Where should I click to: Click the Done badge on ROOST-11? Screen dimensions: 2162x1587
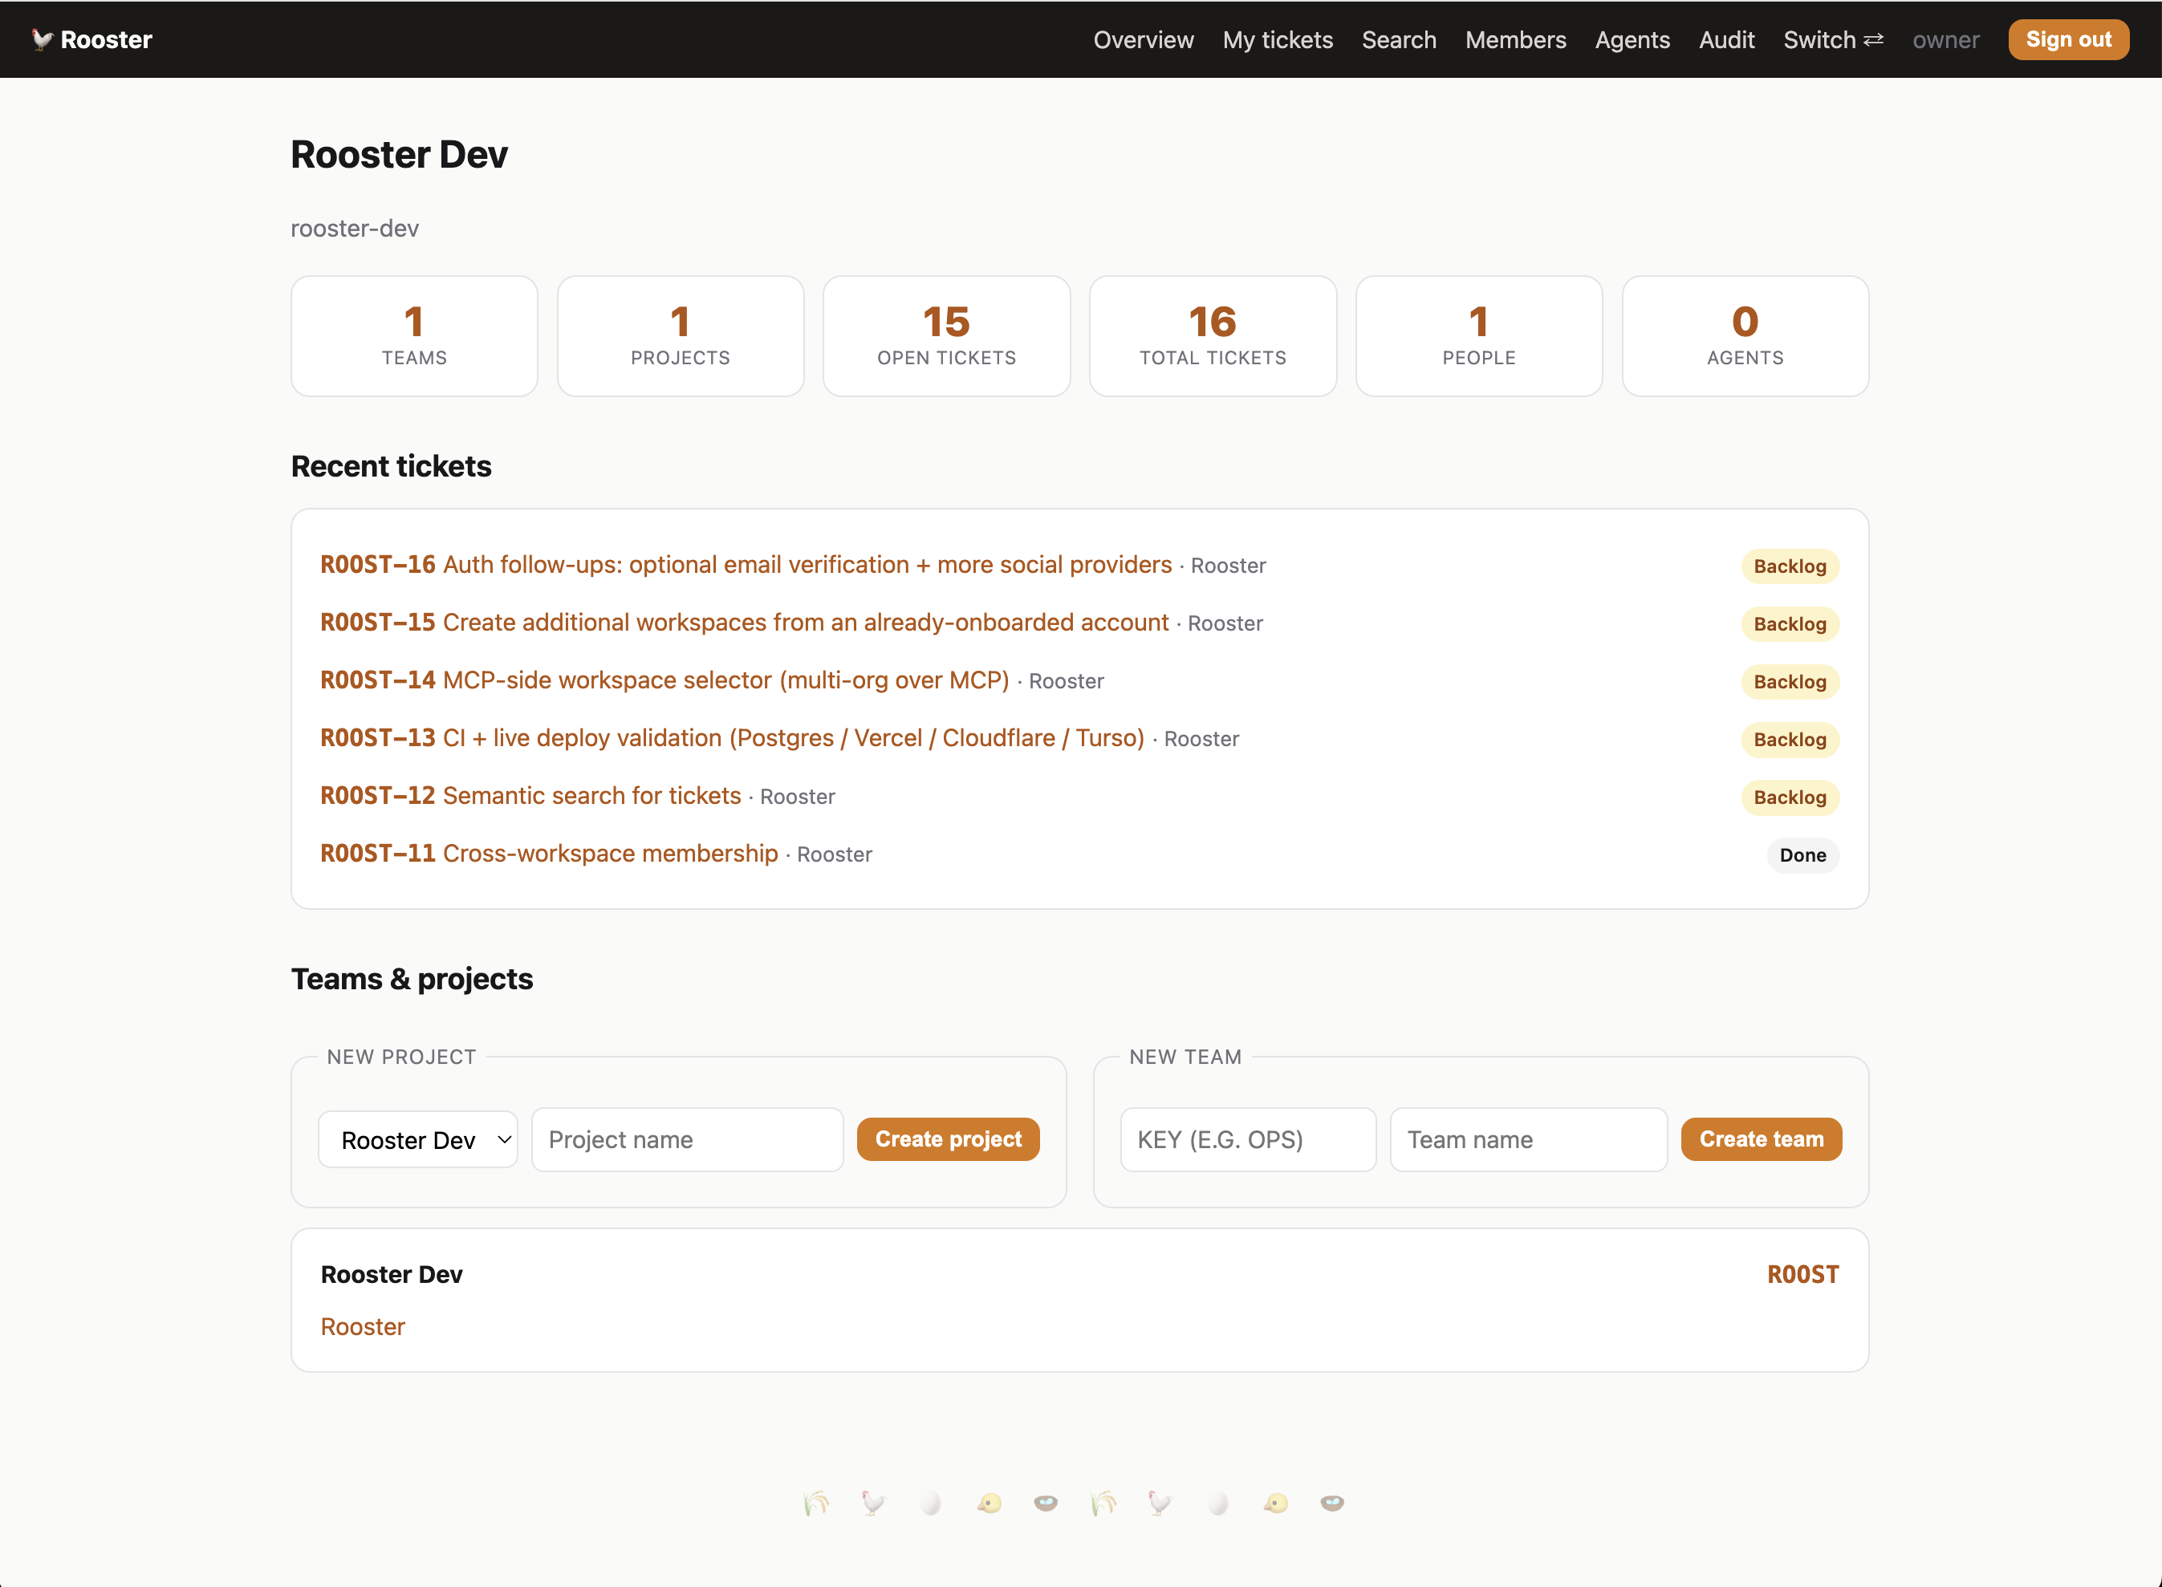point(1802,855)
